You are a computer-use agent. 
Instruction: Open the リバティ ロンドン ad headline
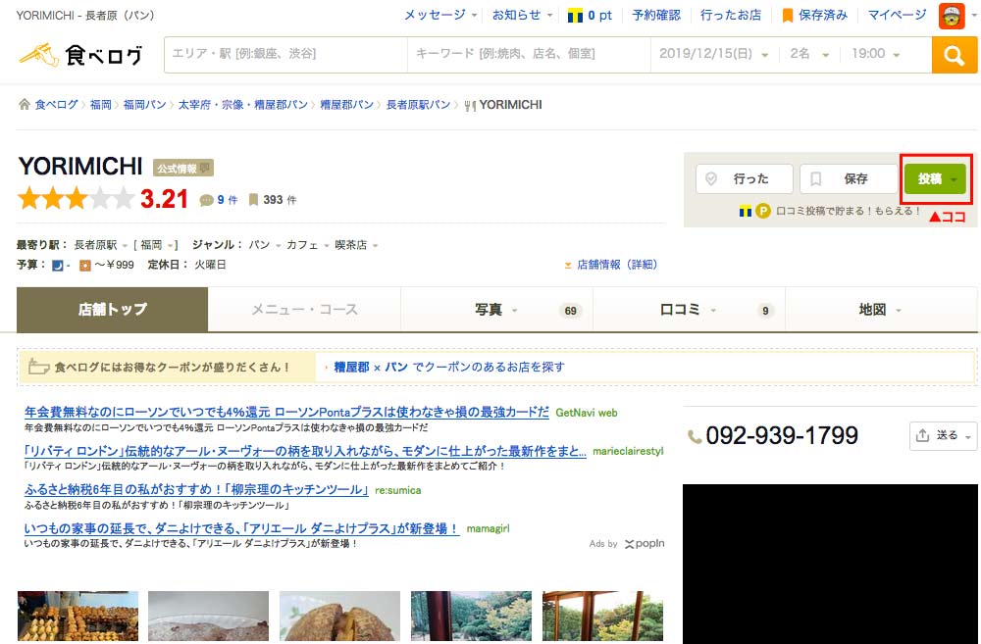(x=305, y=451)
